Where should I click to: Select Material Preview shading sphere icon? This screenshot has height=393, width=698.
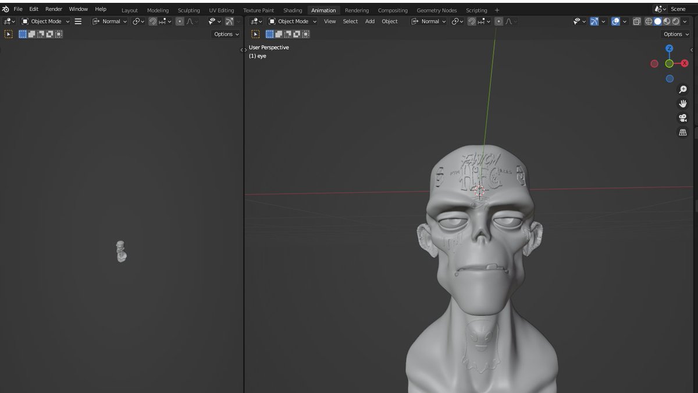(x=667, y=21)
